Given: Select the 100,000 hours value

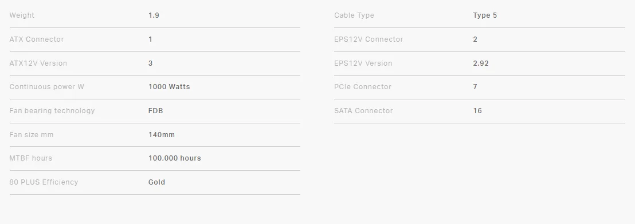Looking at the screenshot, I should pyautogui.click(x=175, y=158).
